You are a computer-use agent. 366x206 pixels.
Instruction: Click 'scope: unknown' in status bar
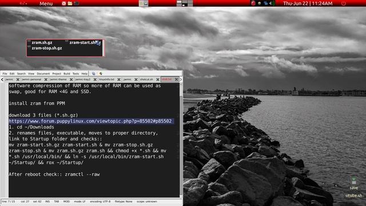tap(147, 201)
